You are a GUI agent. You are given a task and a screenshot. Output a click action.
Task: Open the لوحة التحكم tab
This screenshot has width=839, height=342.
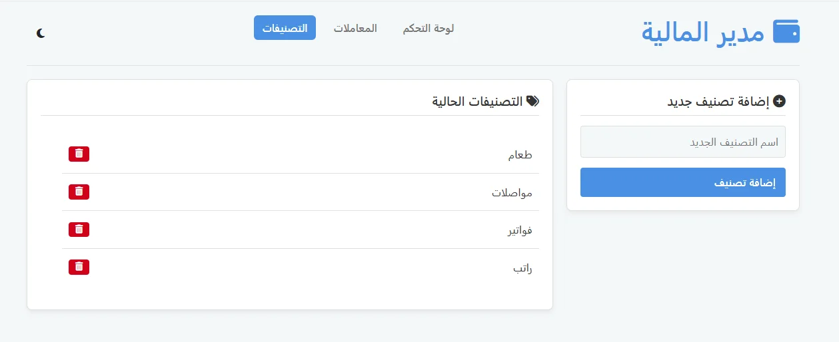tap(428, 29)
